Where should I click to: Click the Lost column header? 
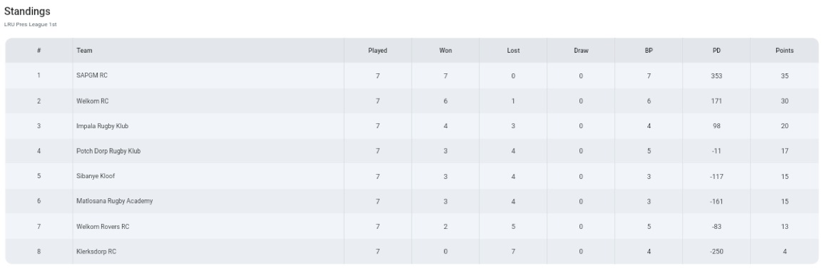pos(513,51)
